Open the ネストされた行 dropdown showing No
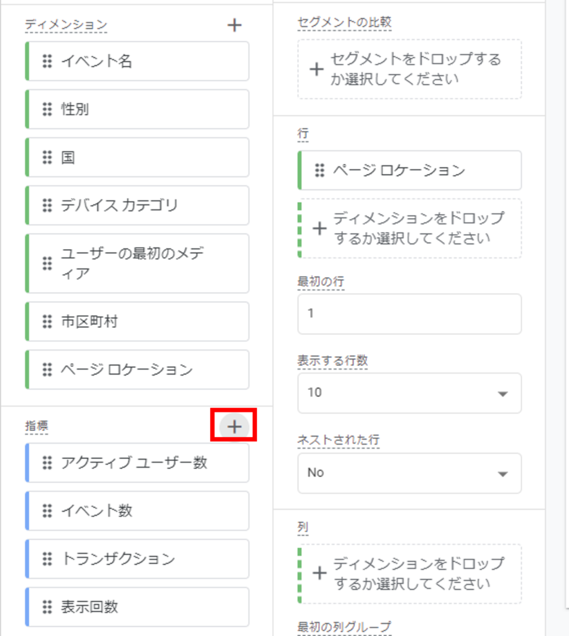Viewport: 569px width, 636px height. tap(409, 473)
